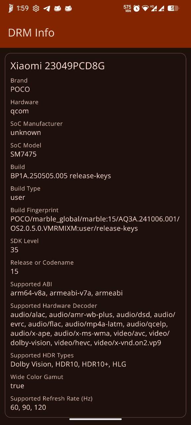The width and height of the screenshot is (191, 425).
Task: Tap the alarm clock status icon
Action: [x=136, y=8]
